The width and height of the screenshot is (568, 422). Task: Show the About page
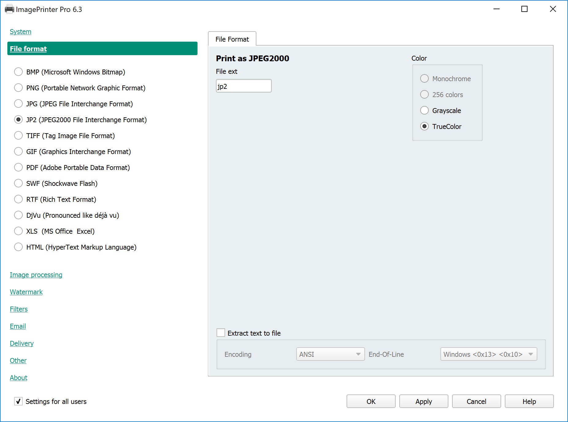(x=18, y=378)
